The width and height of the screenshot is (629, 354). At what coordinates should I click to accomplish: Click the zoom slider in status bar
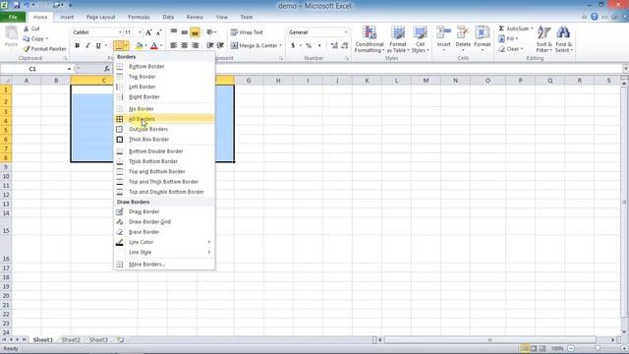pyautogui.click(x=598, y=349)
